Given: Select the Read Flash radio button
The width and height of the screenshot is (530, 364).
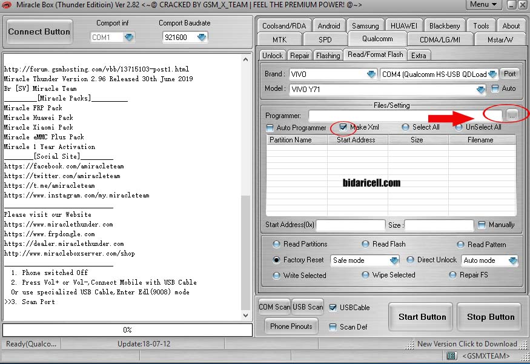Looking at the screenshot, I should [365, 244].
